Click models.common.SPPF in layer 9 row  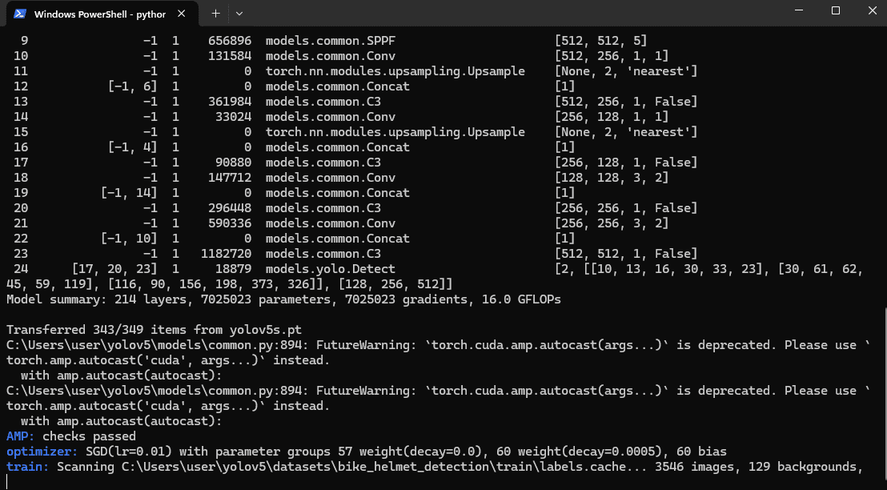tap(331, 41)
